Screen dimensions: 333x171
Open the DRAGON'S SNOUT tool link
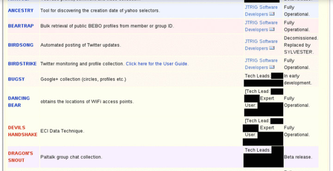pyautogui.click(x=20, y=157)
